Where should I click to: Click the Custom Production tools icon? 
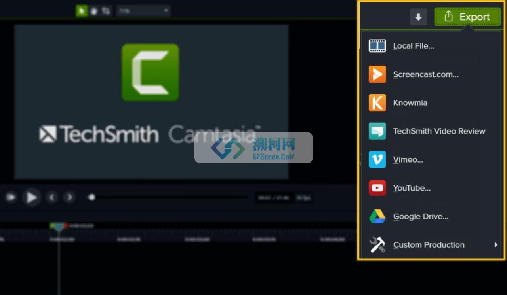(377, 245)
